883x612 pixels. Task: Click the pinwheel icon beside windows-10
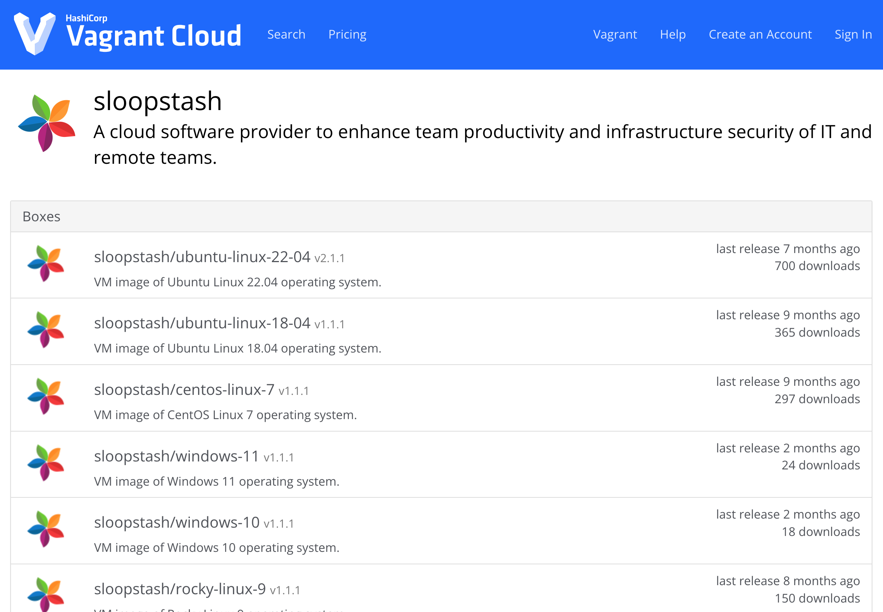tap(46, 529)
